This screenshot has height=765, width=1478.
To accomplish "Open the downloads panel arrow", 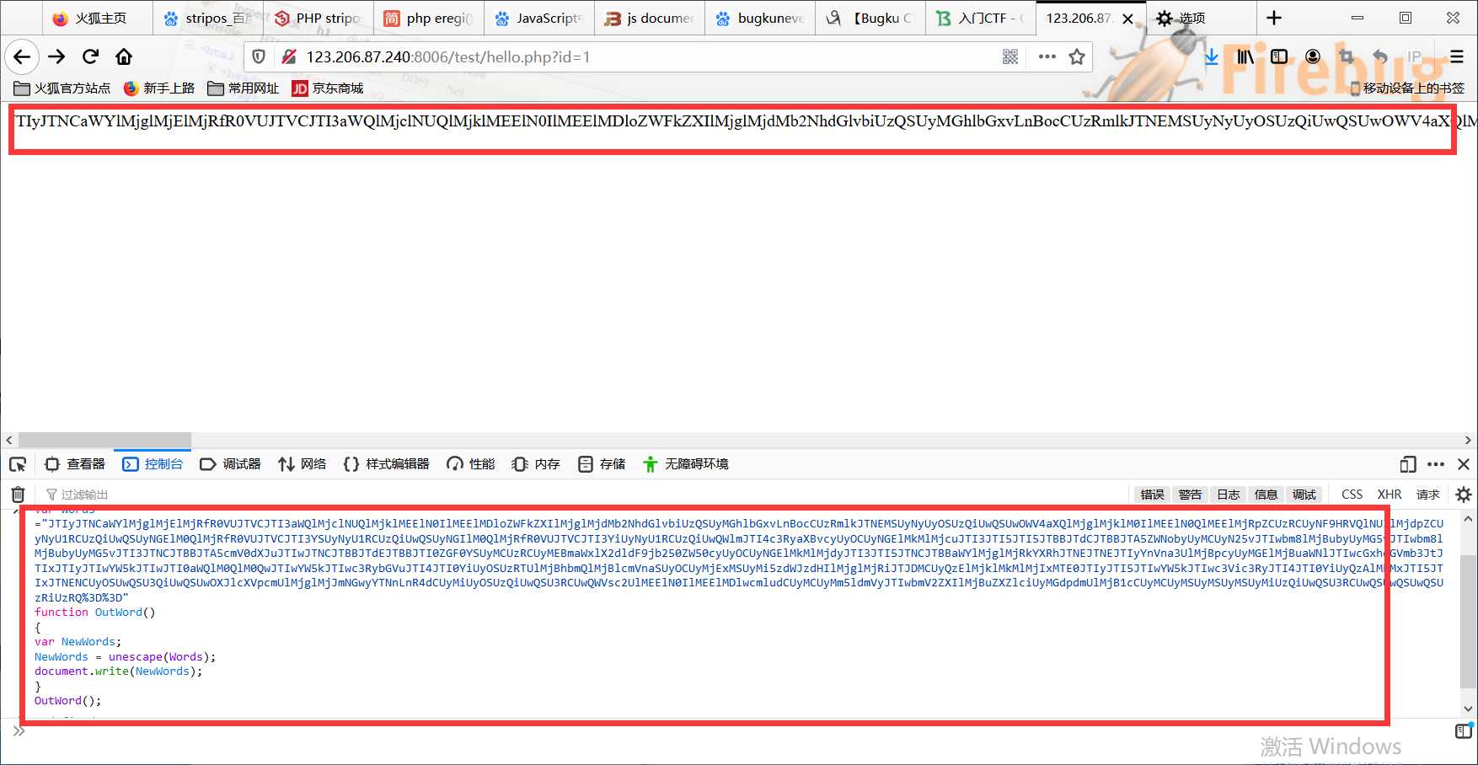I will (x=1211, y=56).
